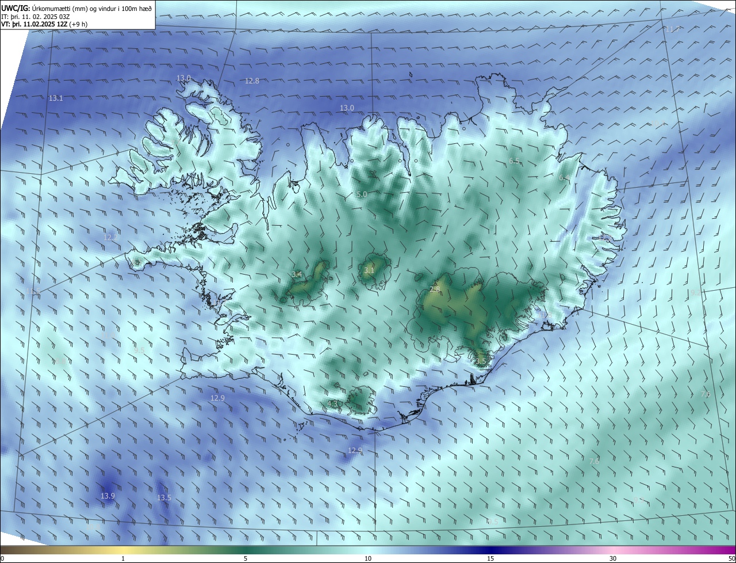Select the VT þri. 11.02.2025 12Z line

(x=44, y=24)
